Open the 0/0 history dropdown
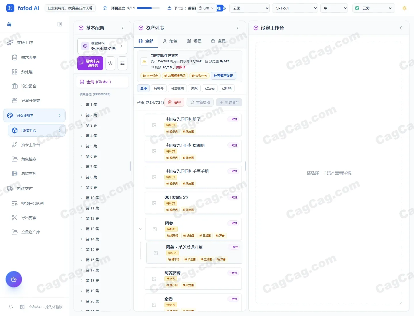This screenshot has height=316, width=414. [x=206, y=8]
